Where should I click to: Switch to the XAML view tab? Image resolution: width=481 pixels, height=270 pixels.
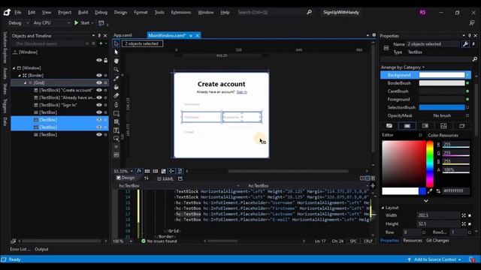click(x=165, y=178)
